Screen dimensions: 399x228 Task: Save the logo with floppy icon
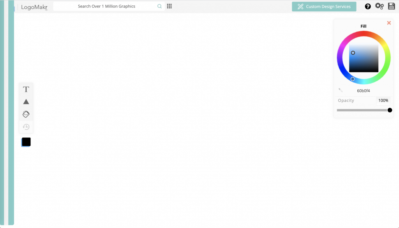click(391, 6)
